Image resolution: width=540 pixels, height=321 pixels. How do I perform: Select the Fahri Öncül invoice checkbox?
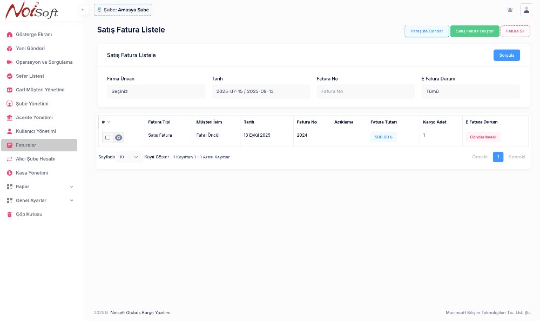pyautogui.click(x=107, y=138)
